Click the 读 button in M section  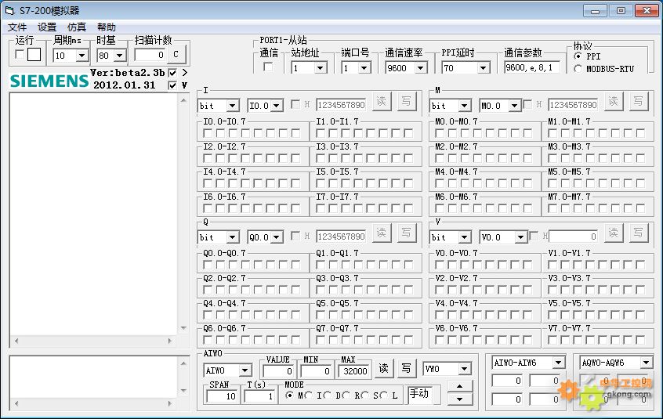[x=613, y=101]
